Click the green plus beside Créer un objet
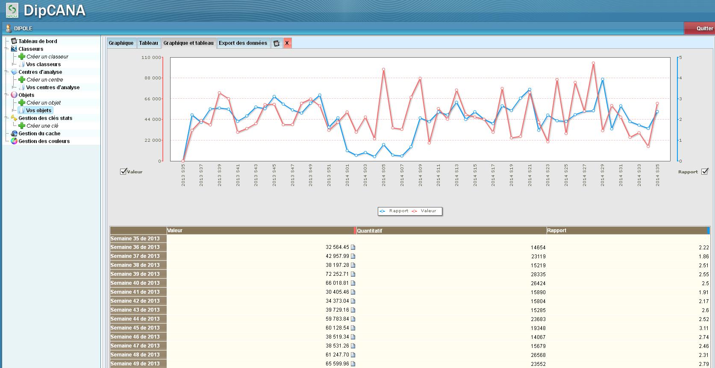 [x=22, y=102]
